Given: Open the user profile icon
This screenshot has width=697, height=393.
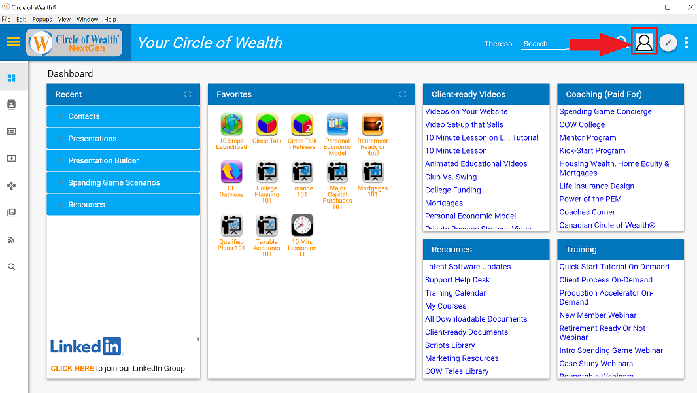Looking at the screenshot, I should (644, 43).
